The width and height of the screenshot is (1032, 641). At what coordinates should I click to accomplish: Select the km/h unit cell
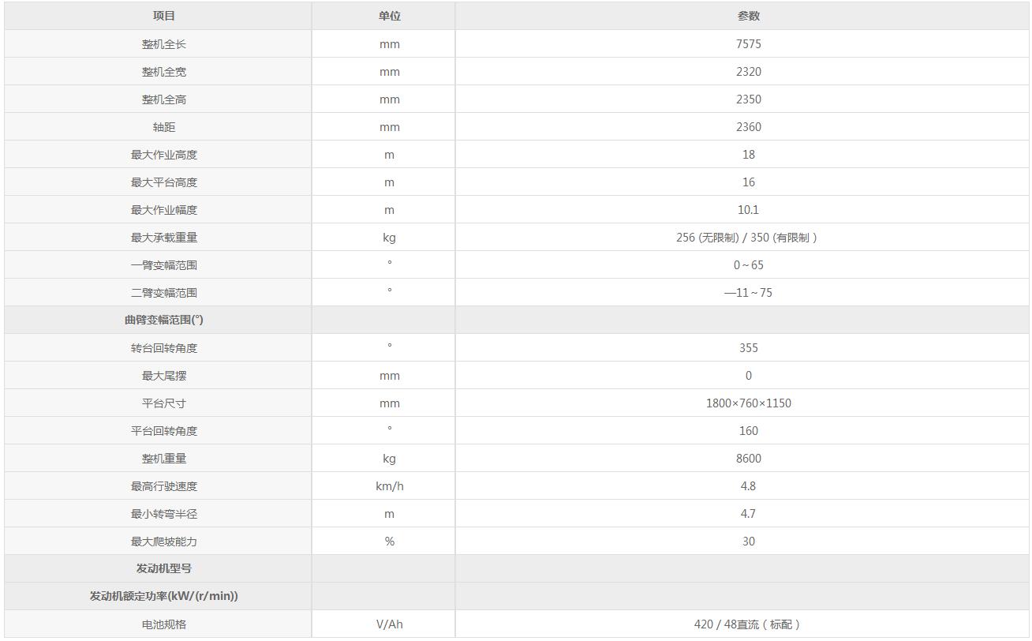pos(390,486)
